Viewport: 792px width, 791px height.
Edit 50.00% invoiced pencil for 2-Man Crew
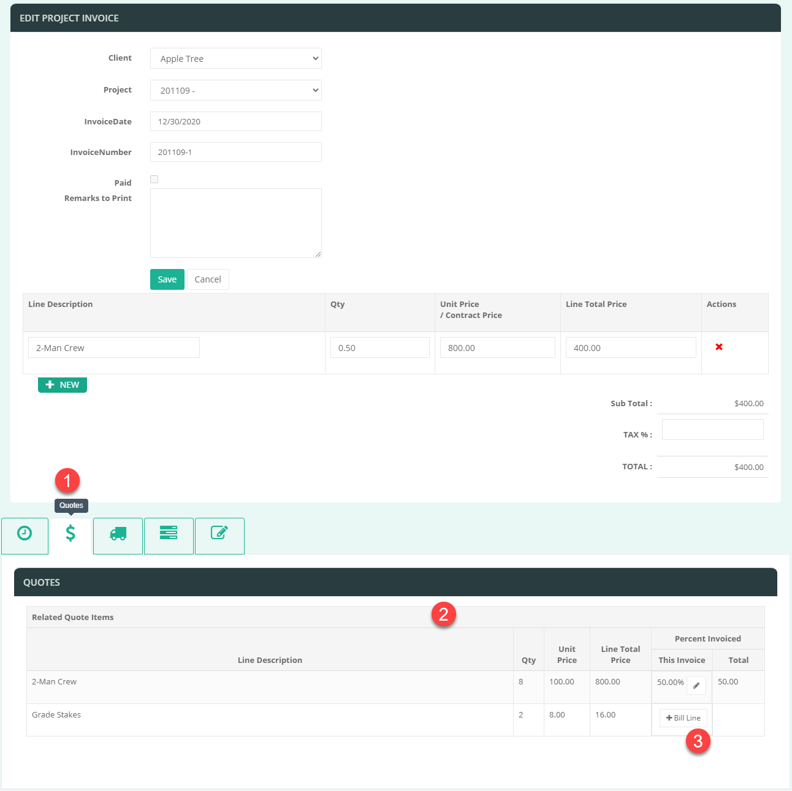coord(696,686)
